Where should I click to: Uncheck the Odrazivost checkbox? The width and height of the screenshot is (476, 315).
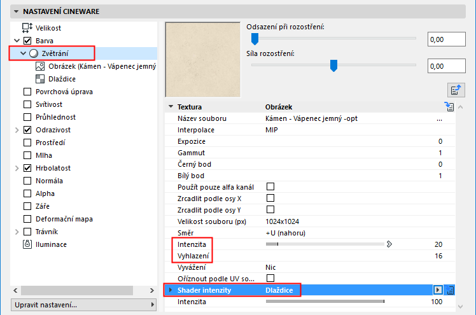[x=27, y=130]
